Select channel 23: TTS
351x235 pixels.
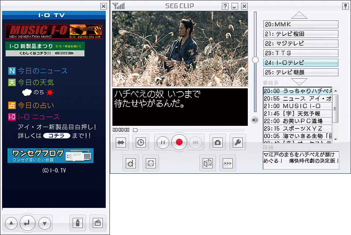[x=300, y=53]
